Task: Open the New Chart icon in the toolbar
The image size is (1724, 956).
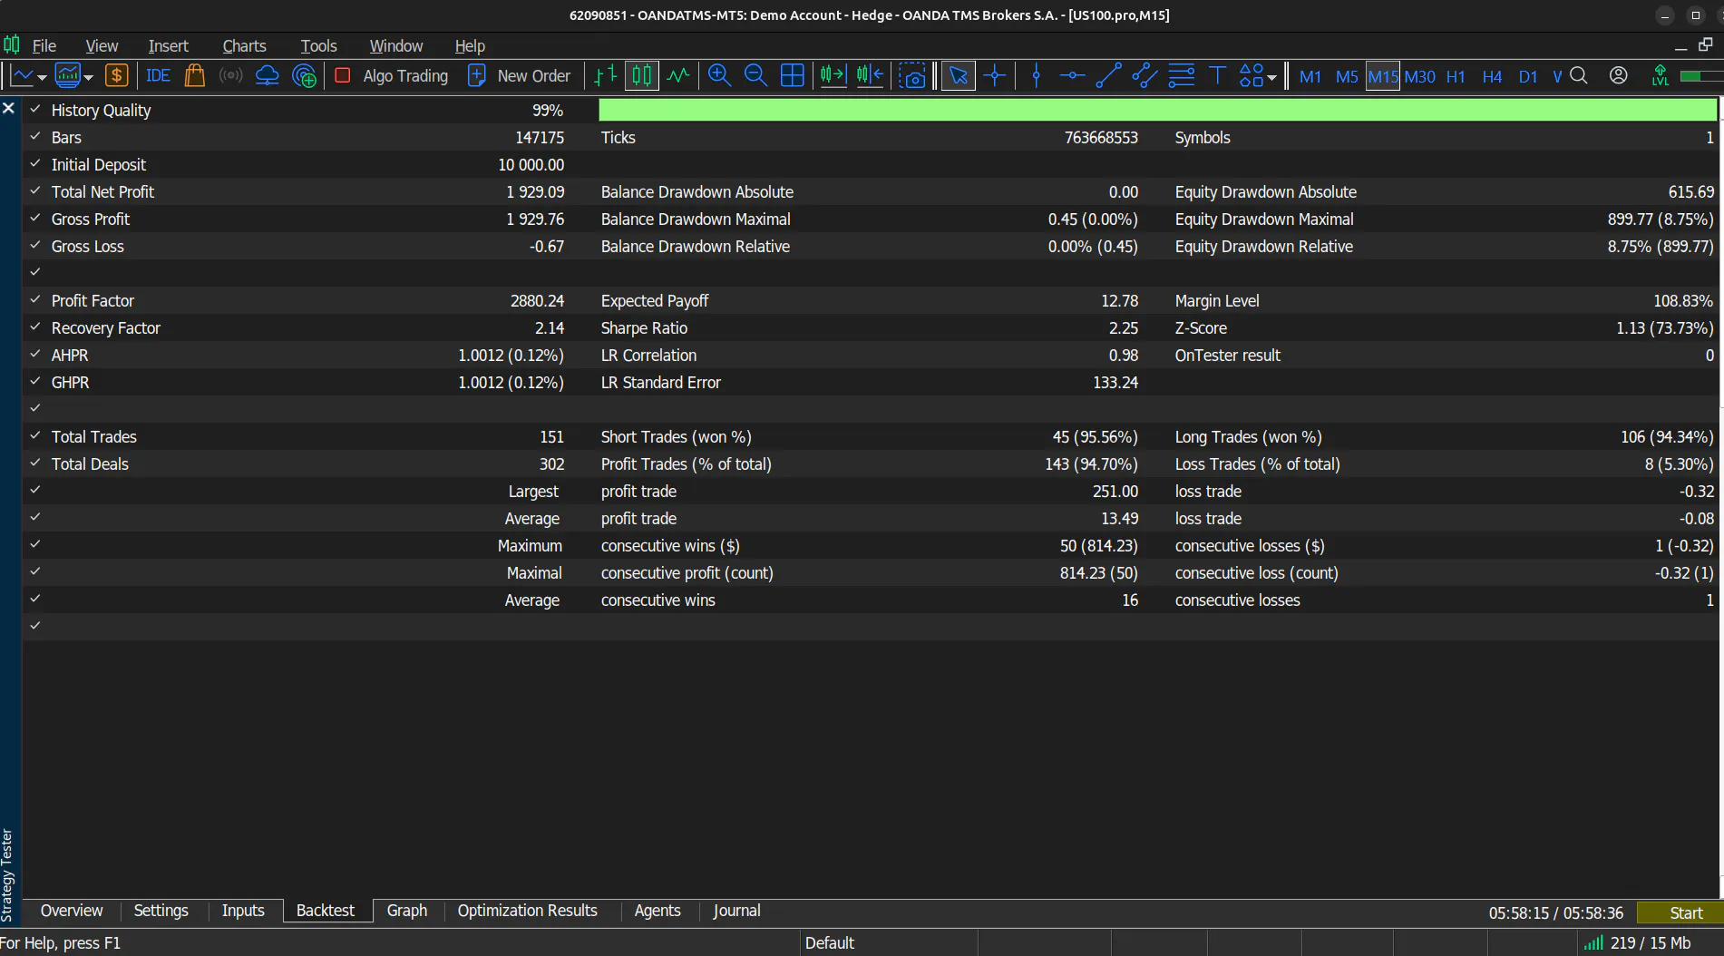Action: click(x=23, y=76)
